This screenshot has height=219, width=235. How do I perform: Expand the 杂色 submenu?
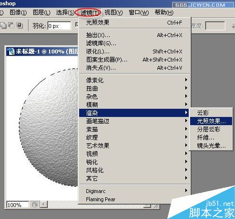tap(135, 96)
